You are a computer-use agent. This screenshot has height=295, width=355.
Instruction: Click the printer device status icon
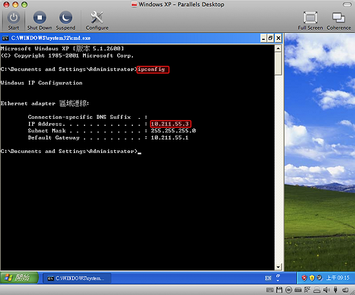(x=317, y=290)
